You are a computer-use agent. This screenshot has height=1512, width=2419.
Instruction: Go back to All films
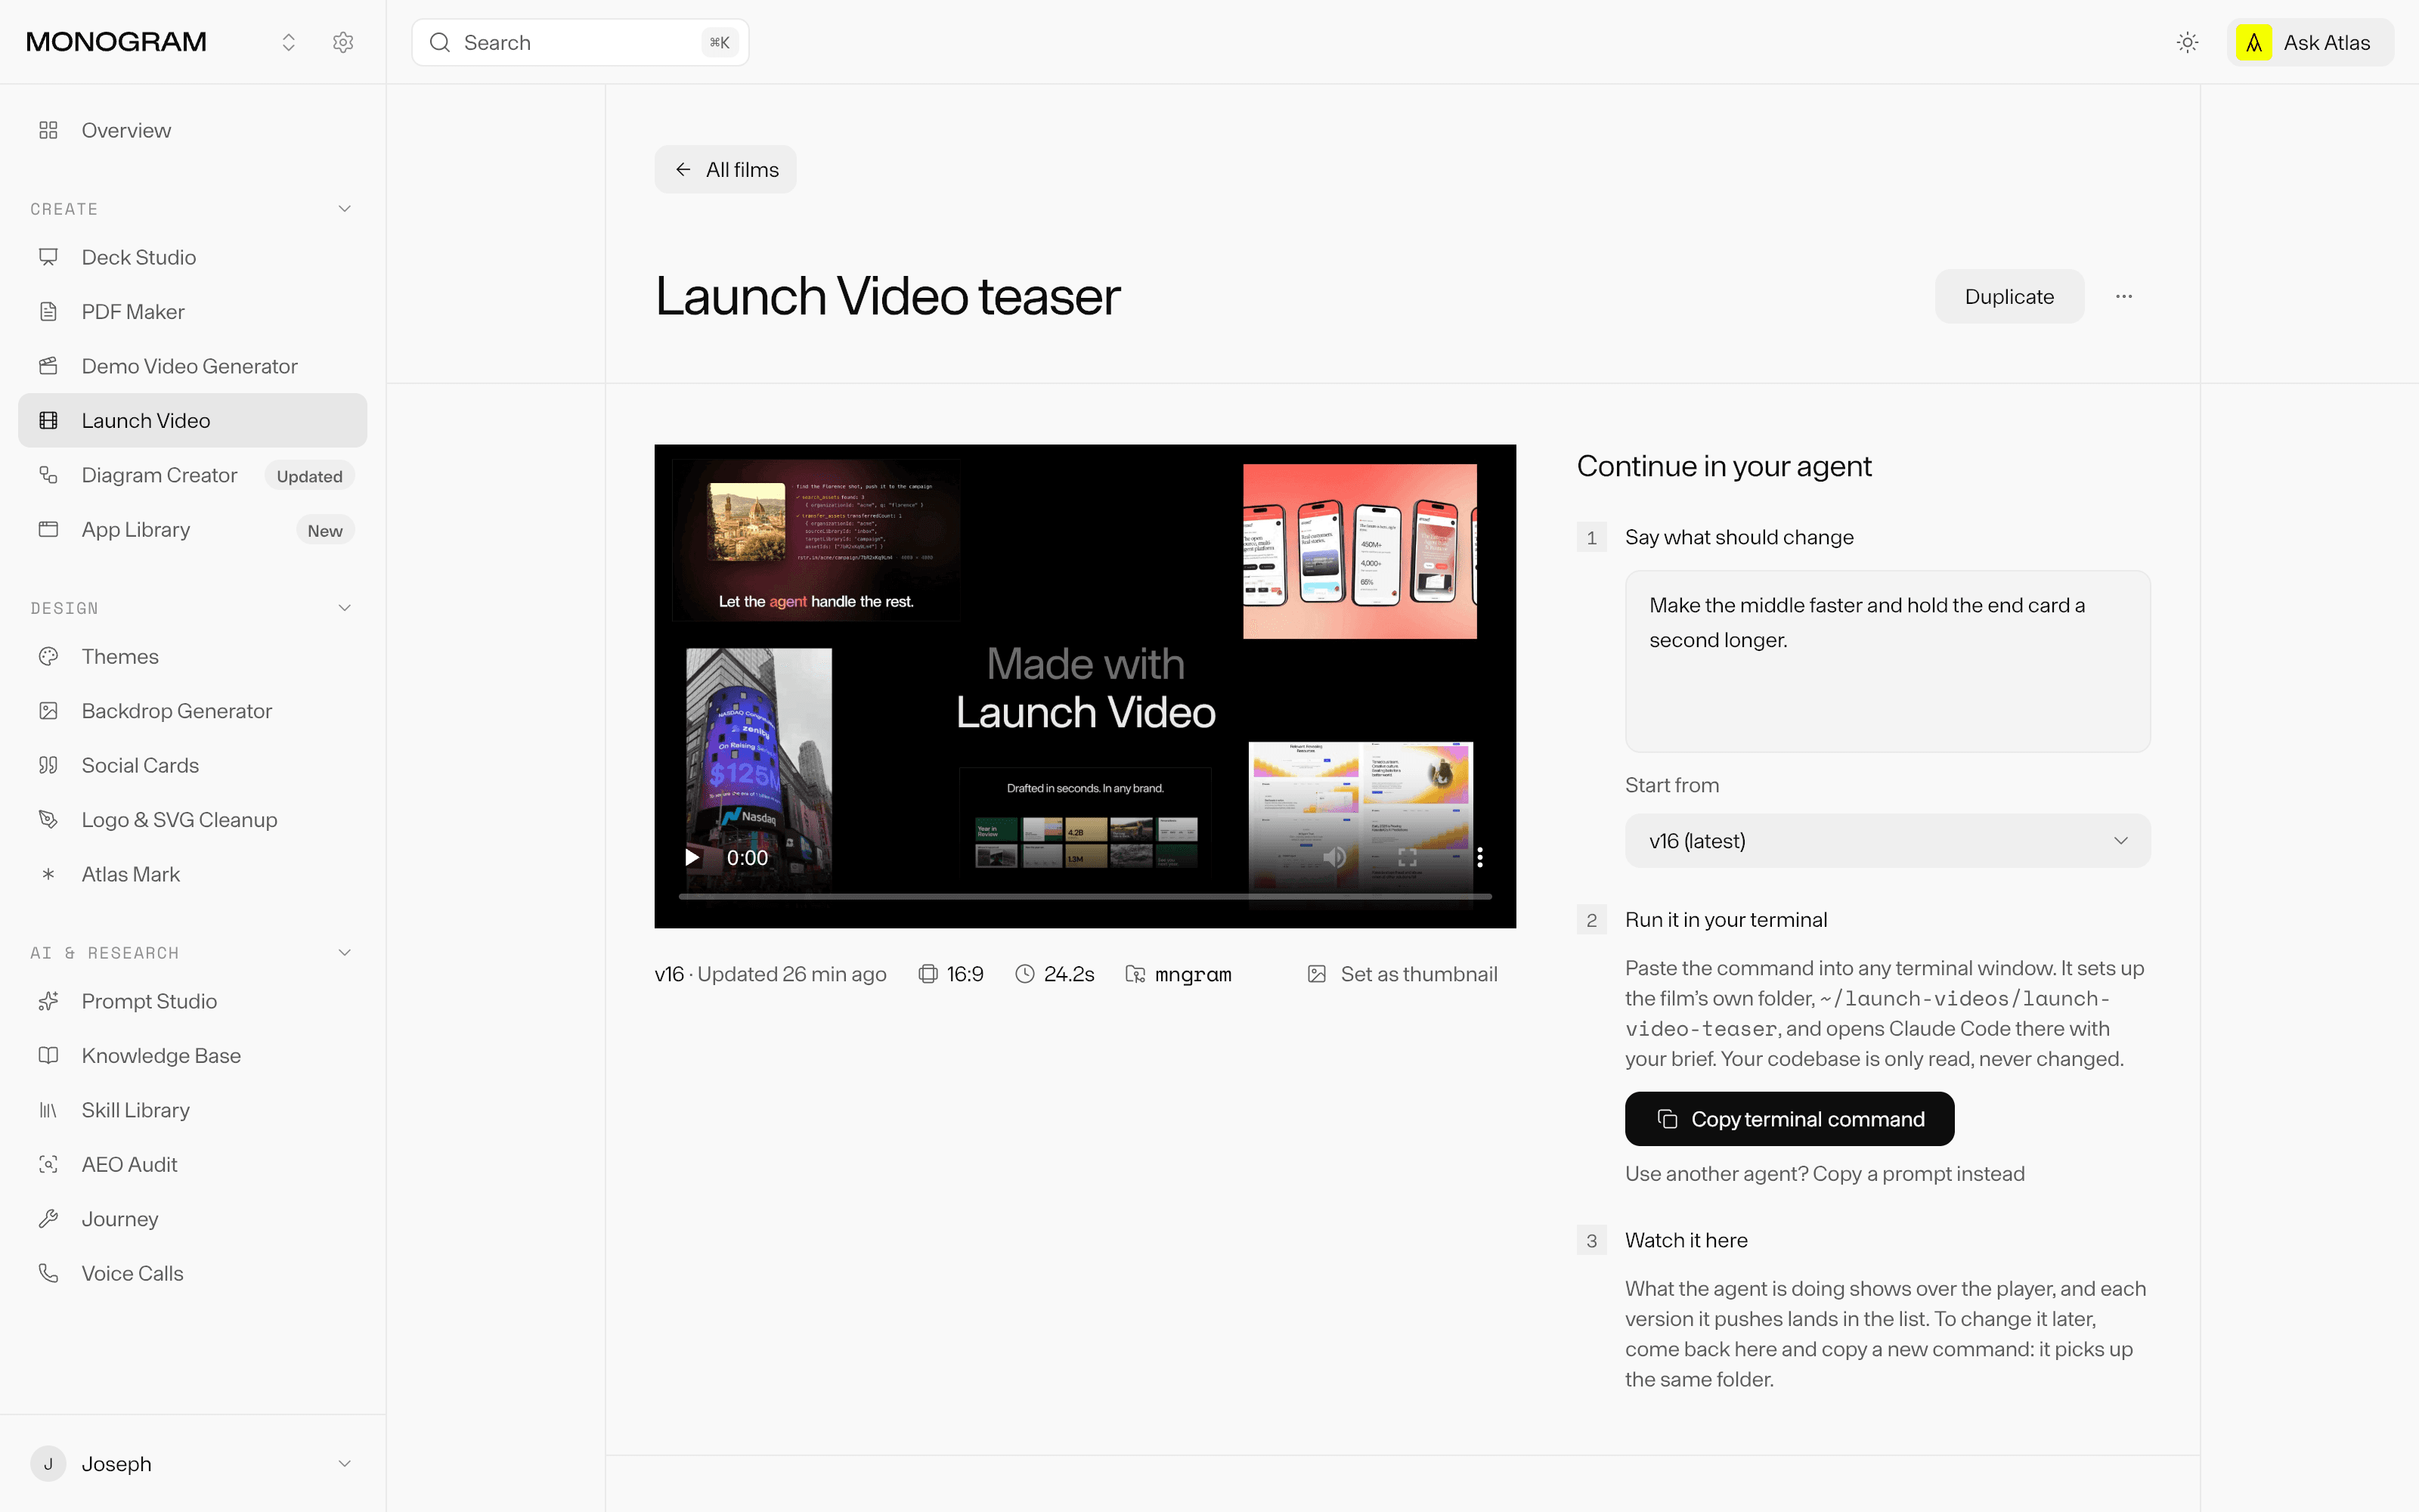[x=726, y=169]
